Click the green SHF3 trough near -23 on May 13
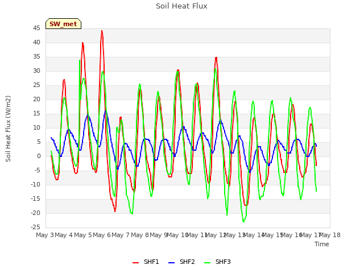 click(x=243, y=221)
